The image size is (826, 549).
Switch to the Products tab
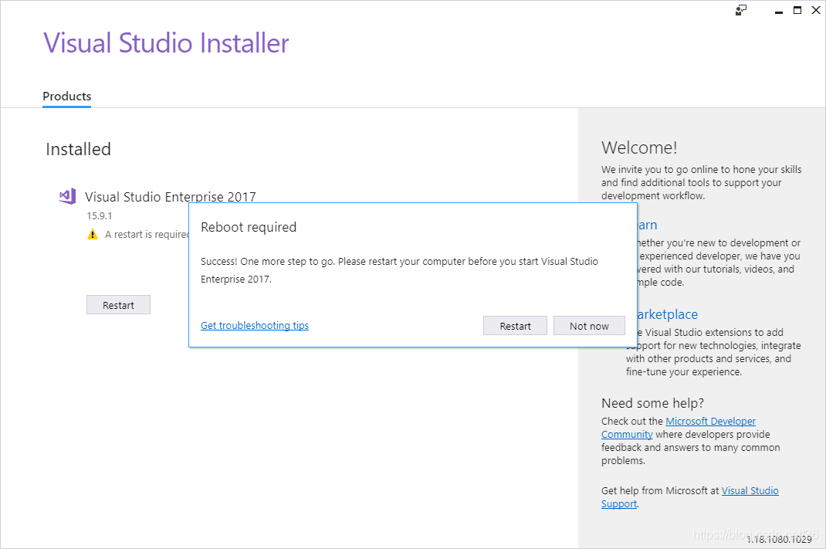pos(67,97)
